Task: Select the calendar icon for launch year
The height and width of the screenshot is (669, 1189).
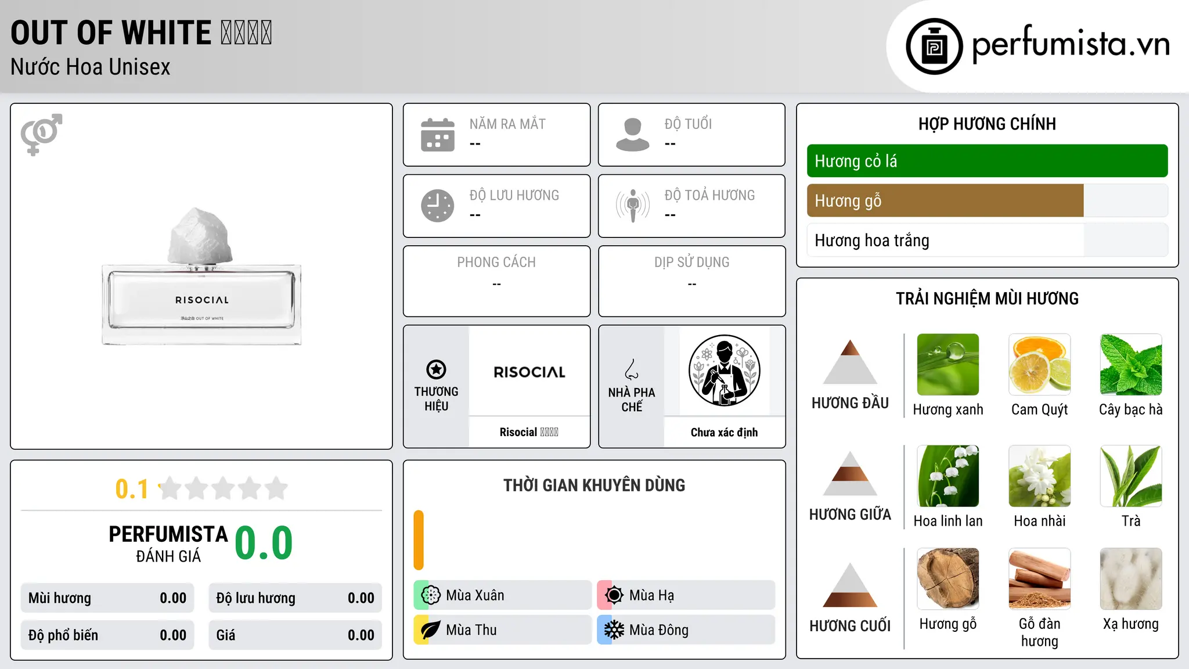Action: coord(438,135)
